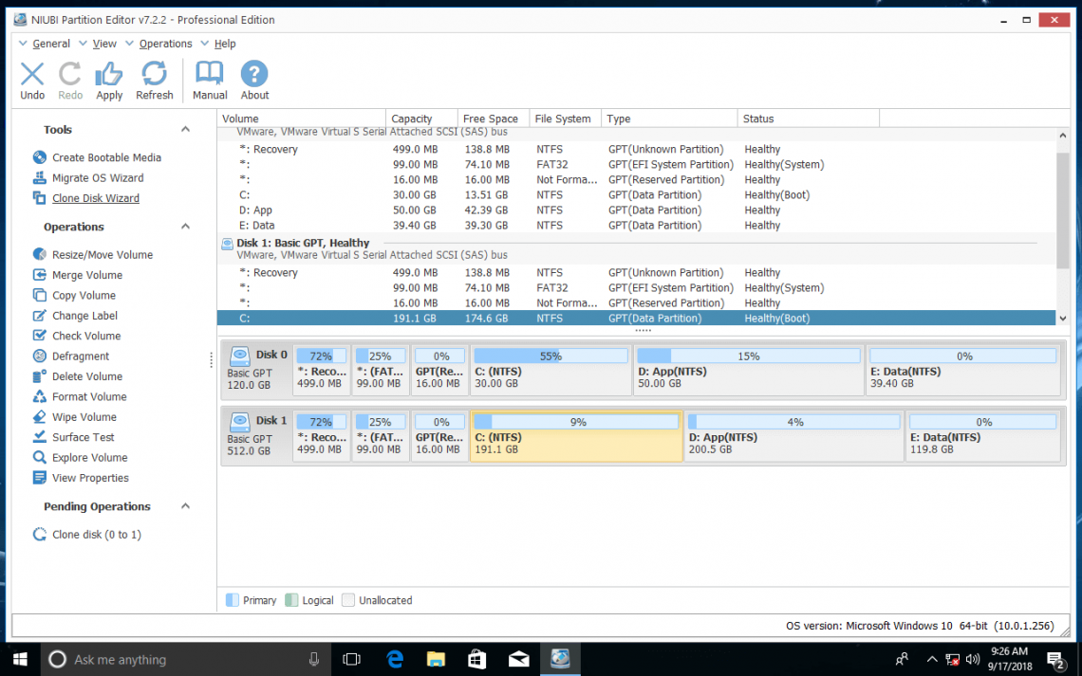This screenshot has width=1082, height=676.
Task: Choose Wipe Volume operation
Action: pos(84,417)
